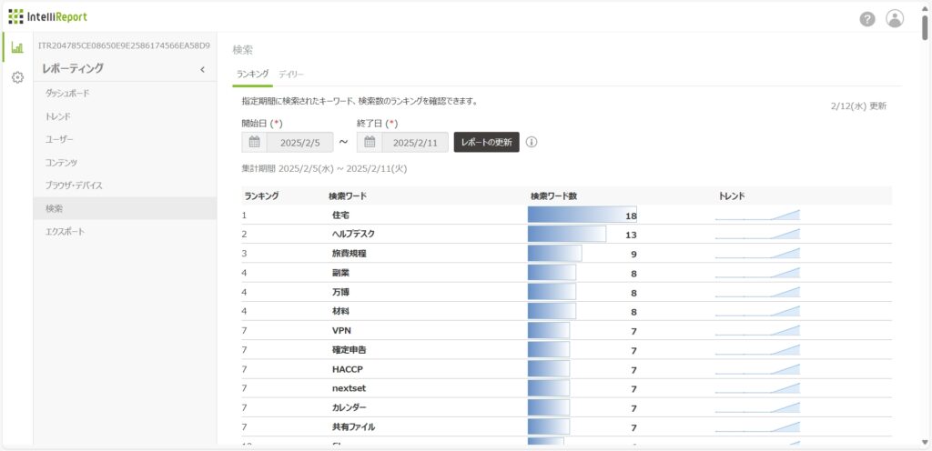Click the search word カレンダー
Screen dimensions: 932x451
(x=349, y=407)
